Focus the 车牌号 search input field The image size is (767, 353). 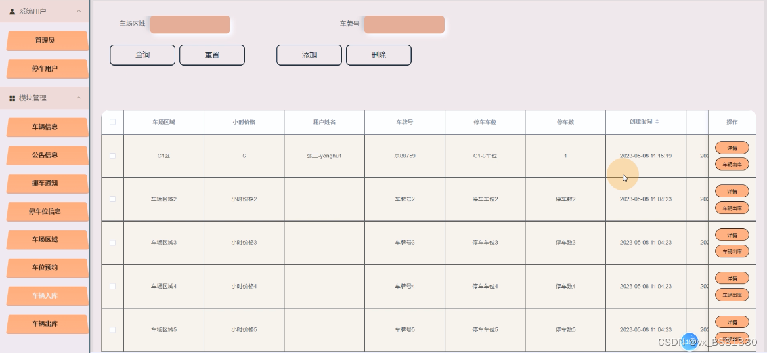[x=405, y=25]
